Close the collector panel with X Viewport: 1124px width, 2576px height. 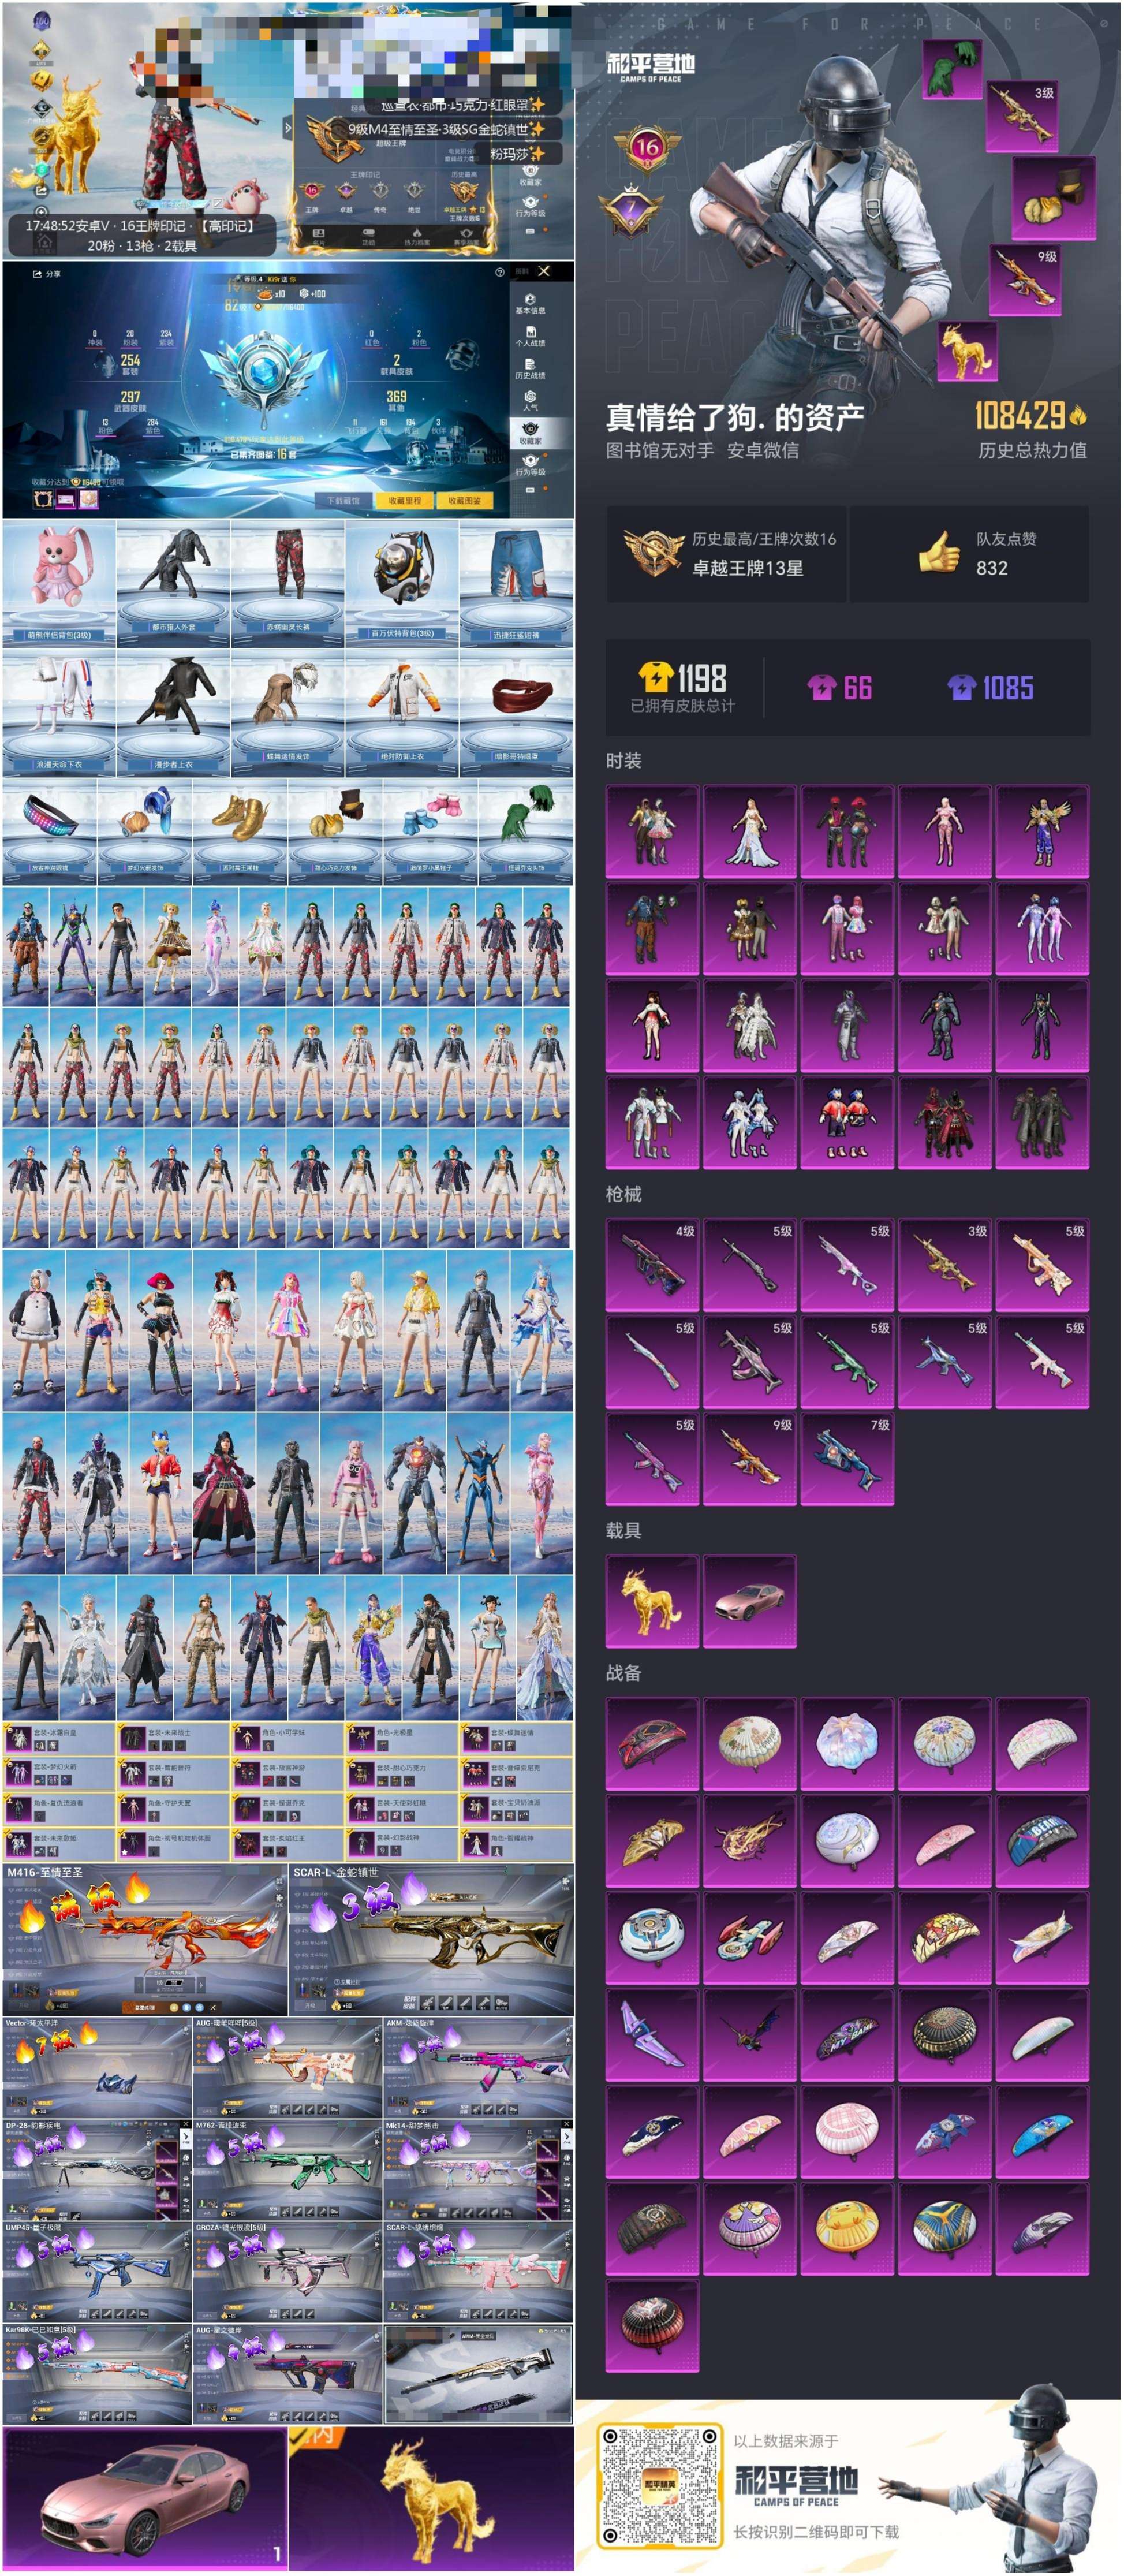point(544,271)
